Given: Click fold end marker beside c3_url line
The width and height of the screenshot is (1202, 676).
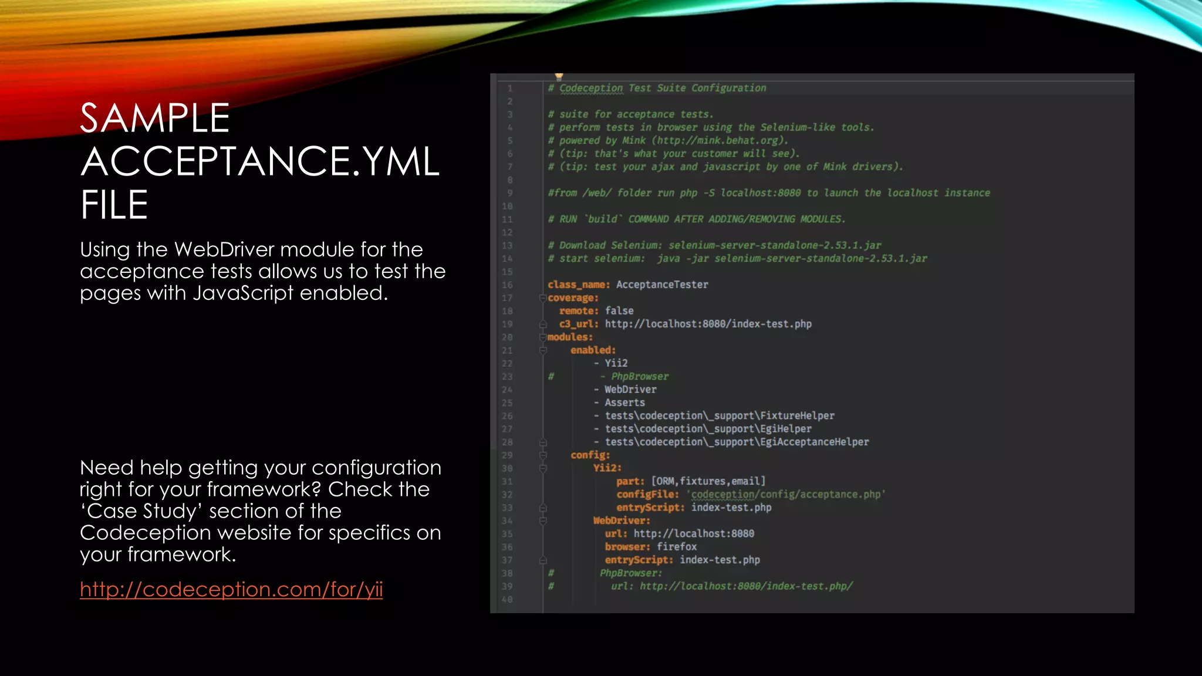Looking at the screenshot, I should (x=543, y=325).
